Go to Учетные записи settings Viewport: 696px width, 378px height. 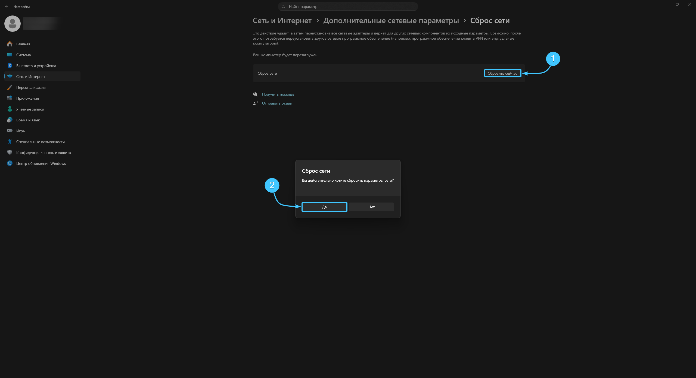(x=30, y=109)
